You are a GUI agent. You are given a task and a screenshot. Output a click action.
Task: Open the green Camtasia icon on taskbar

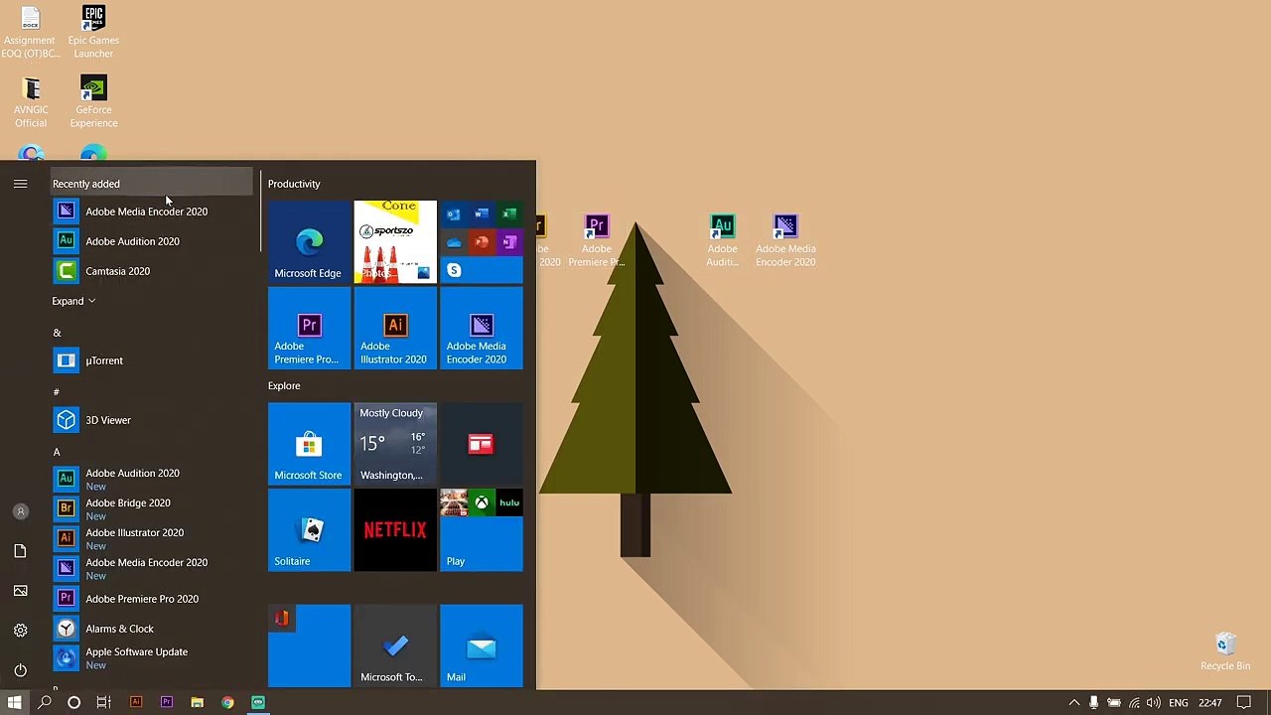coord(258,702)
